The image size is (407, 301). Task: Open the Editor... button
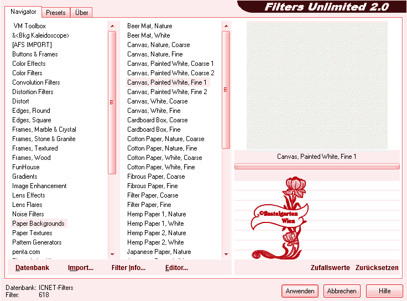176,268
